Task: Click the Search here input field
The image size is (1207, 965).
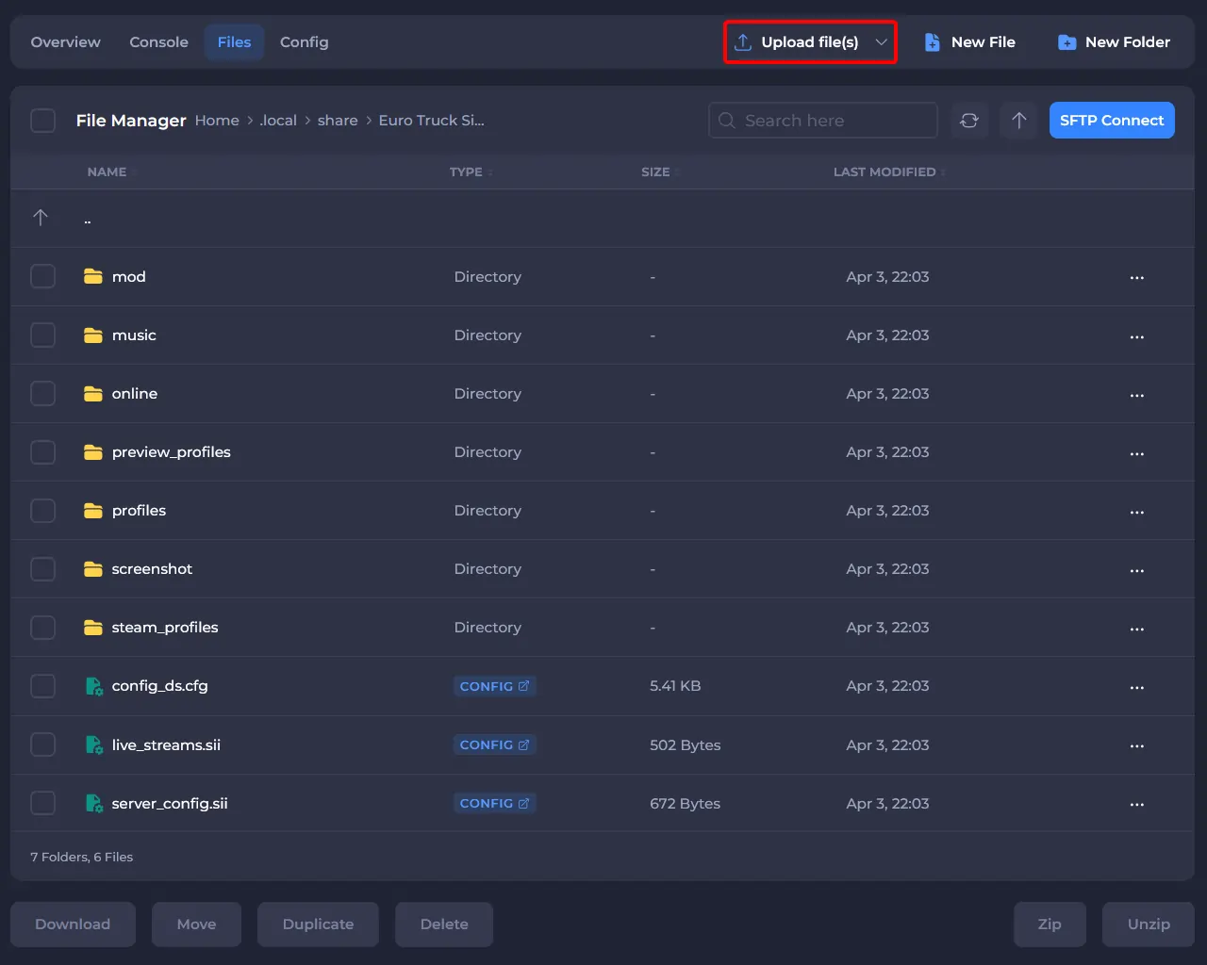Action: [823, 121]
